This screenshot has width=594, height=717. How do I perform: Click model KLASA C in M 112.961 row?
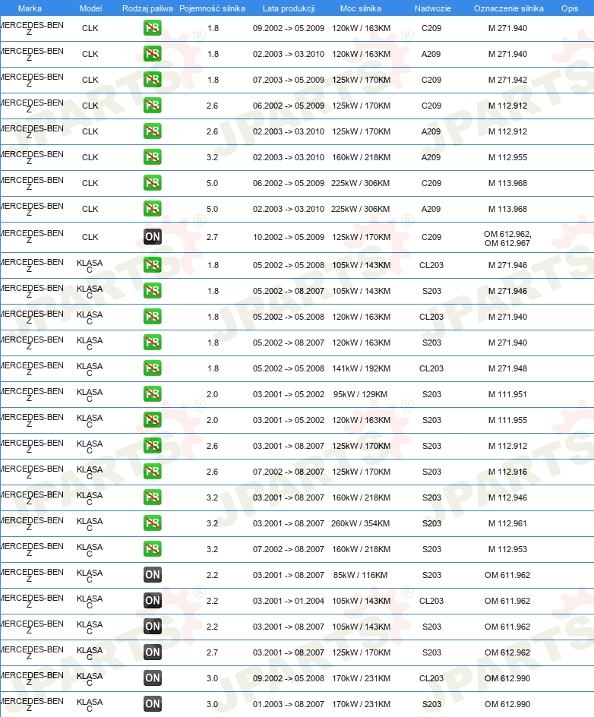[90, 524]
